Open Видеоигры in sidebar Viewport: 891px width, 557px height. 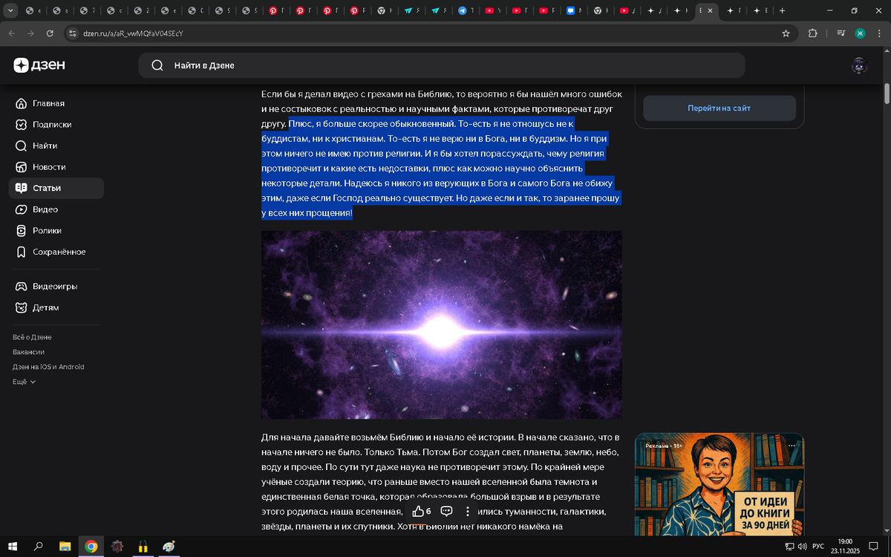coord(56,287)
